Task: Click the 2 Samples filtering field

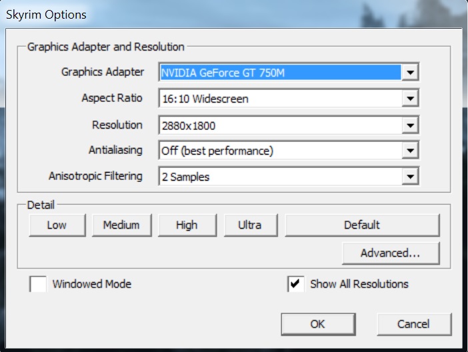Action: coord(289,177)
